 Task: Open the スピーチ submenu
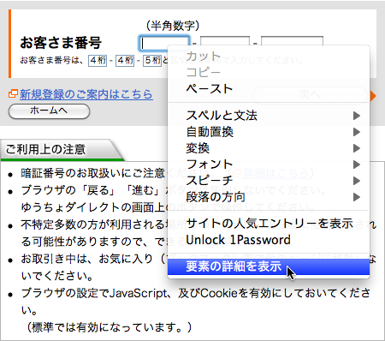point(268,181)
